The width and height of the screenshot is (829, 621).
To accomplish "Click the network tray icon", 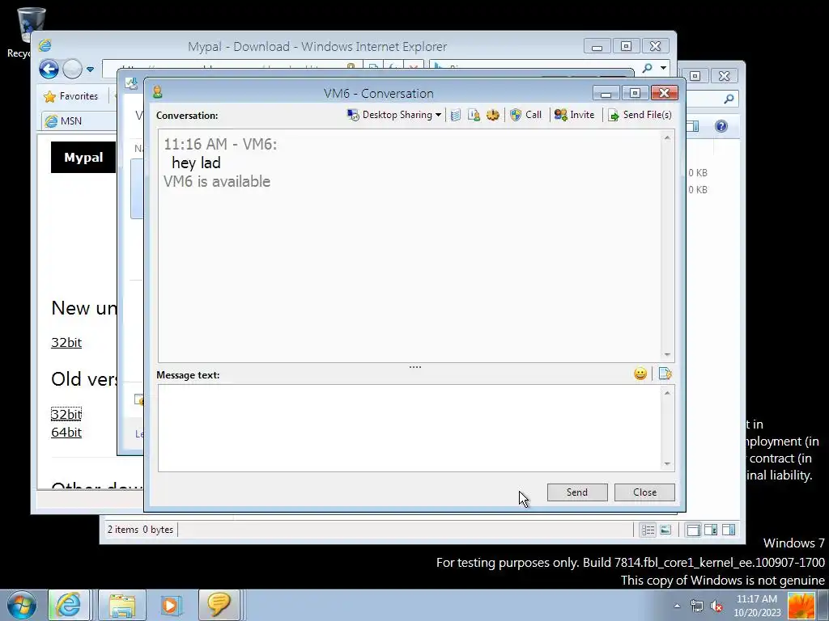I will [697, 606].
